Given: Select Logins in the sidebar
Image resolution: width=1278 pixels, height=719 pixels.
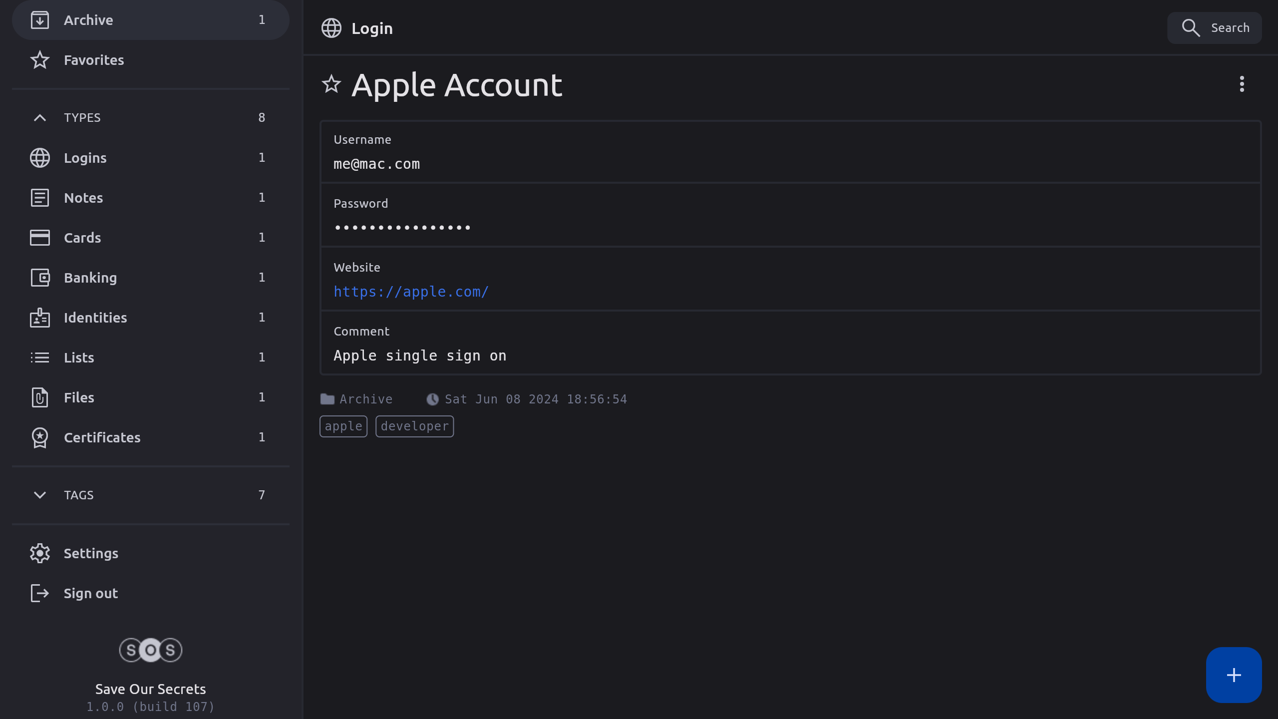Looking at the screenshot, I should (85, 158).
